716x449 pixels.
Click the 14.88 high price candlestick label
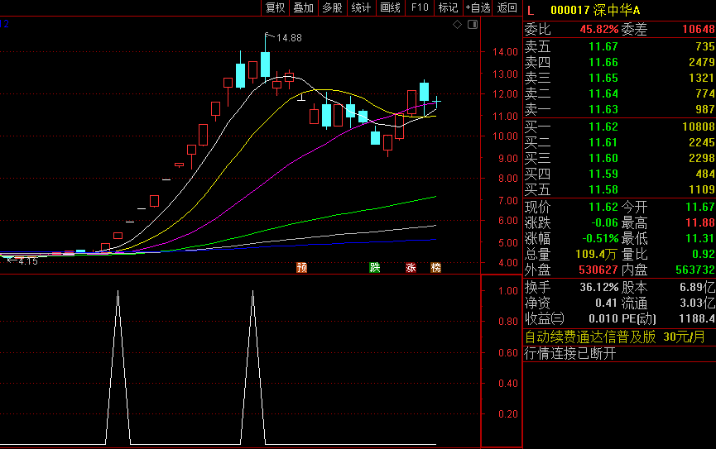coord(289,38)
